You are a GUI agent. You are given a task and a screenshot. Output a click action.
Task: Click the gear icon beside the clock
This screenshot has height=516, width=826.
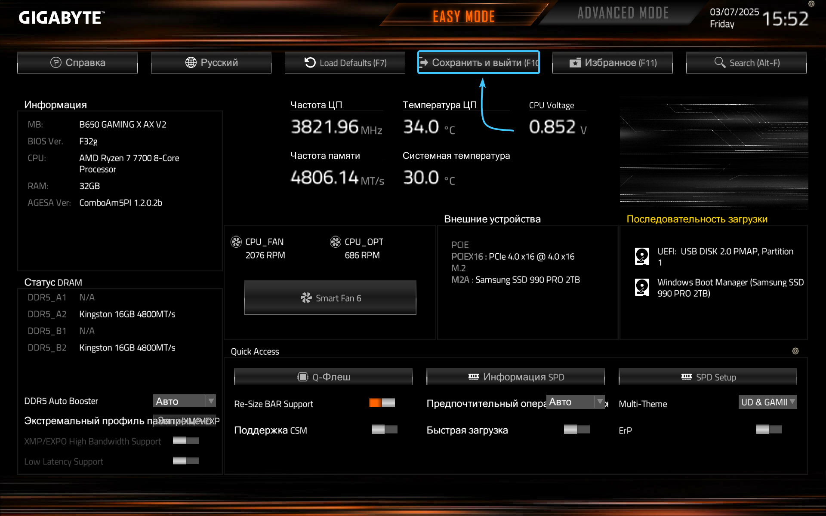tap(811, 4)
